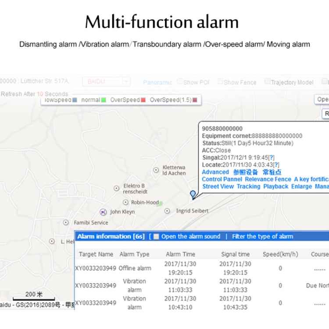Open the Playback link in popup
This screenshot has width=329, height=329.
click(275, 186)
